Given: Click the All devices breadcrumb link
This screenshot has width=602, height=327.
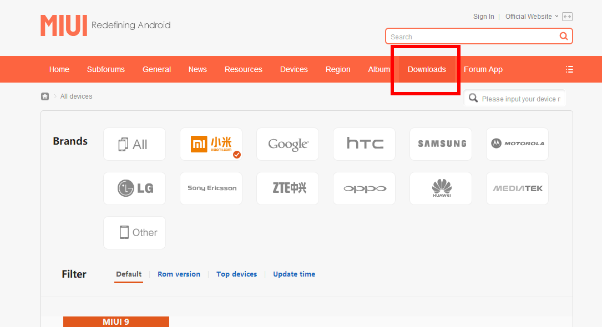Looking at the screenshot, I should (77, 96).
